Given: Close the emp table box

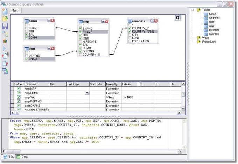Looking at the screenshot, I should click(107, 21).
